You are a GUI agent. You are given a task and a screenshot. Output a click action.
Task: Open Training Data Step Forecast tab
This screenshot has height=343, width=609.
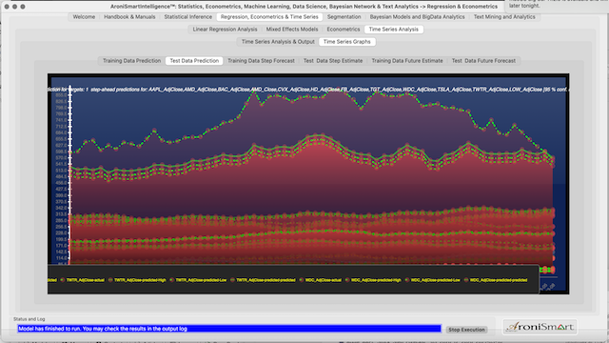click(261, 61)
